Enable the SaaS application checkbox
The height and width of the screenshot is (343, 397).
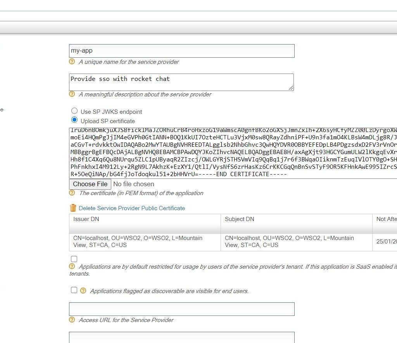(74, 259)
